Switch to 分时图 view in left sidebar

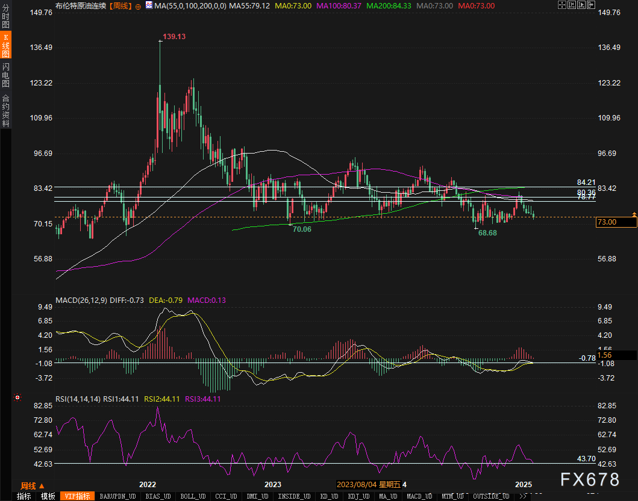point(6,19)
